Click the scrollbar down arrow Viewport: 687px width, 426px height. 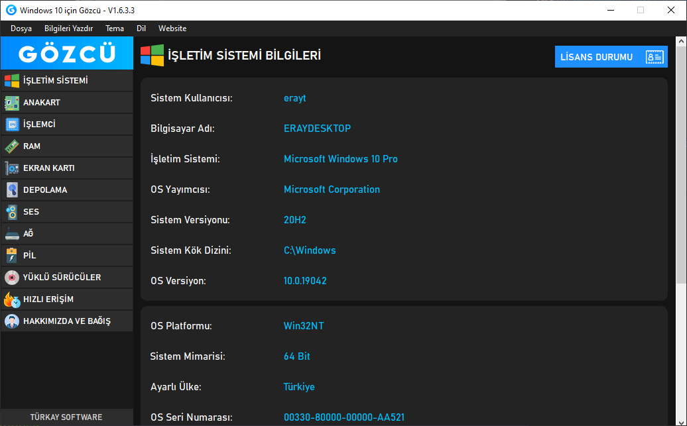pyautogui.click(x=681, y=421)
